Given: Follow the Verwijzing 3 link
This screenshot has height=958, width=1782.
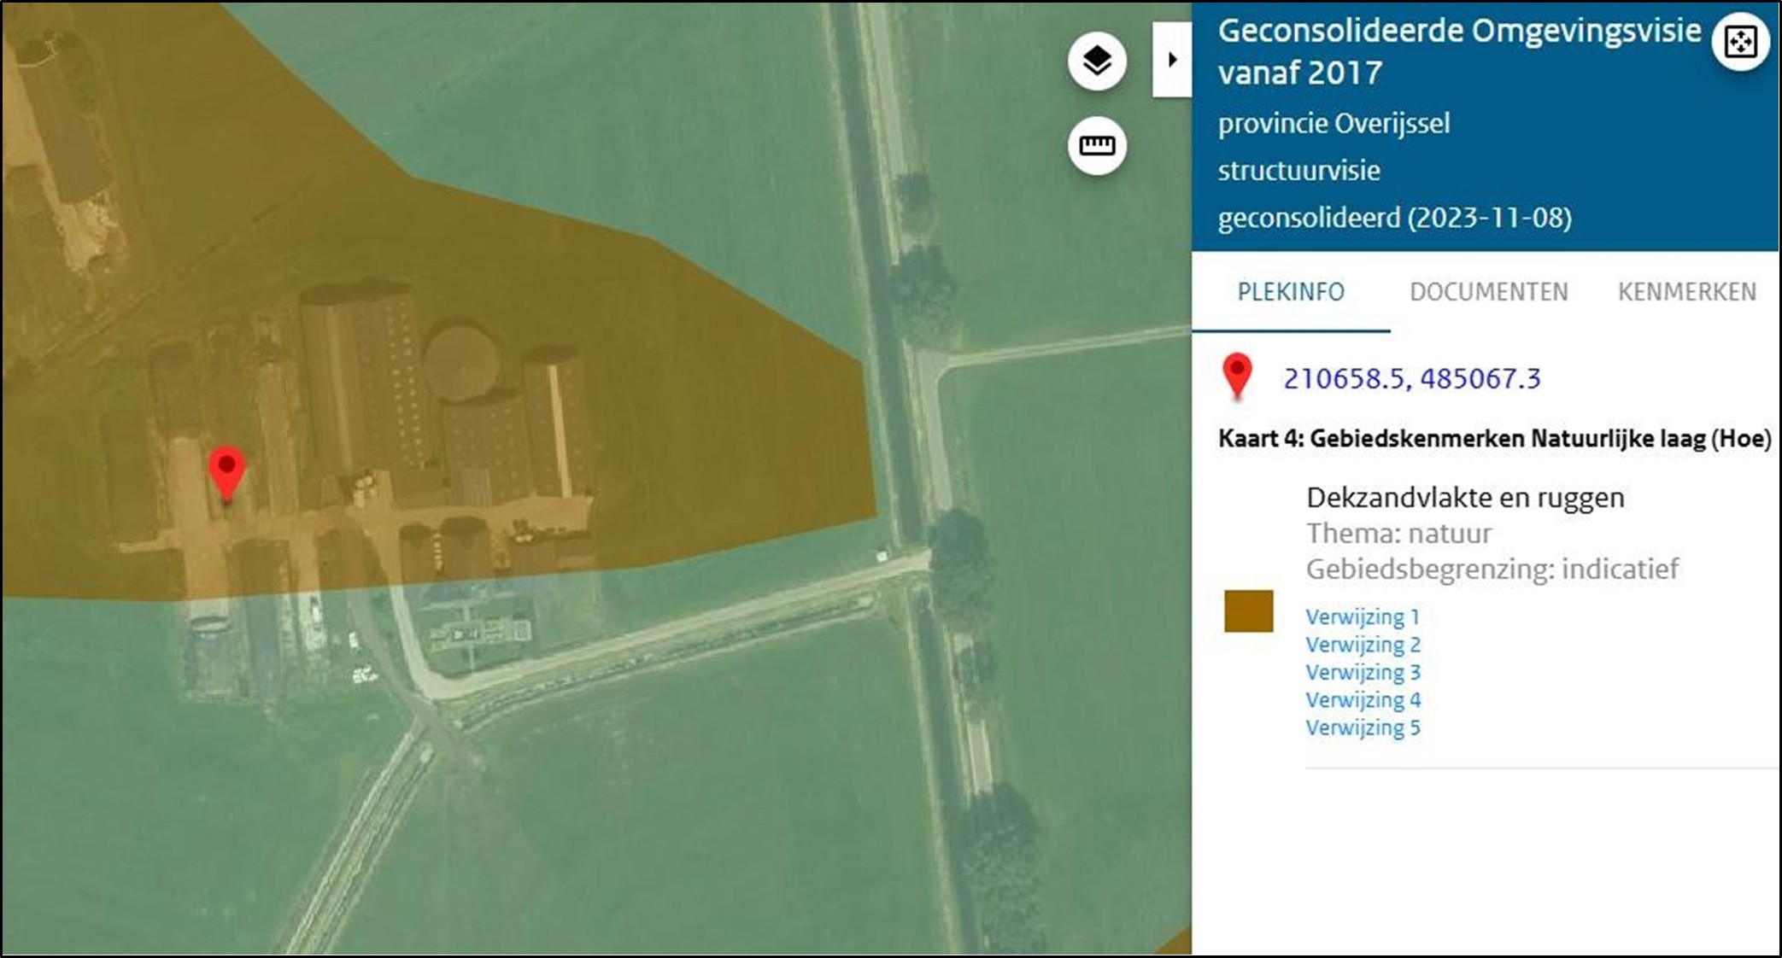Looking at the screenshot, I should click(x=1363, y=672).
